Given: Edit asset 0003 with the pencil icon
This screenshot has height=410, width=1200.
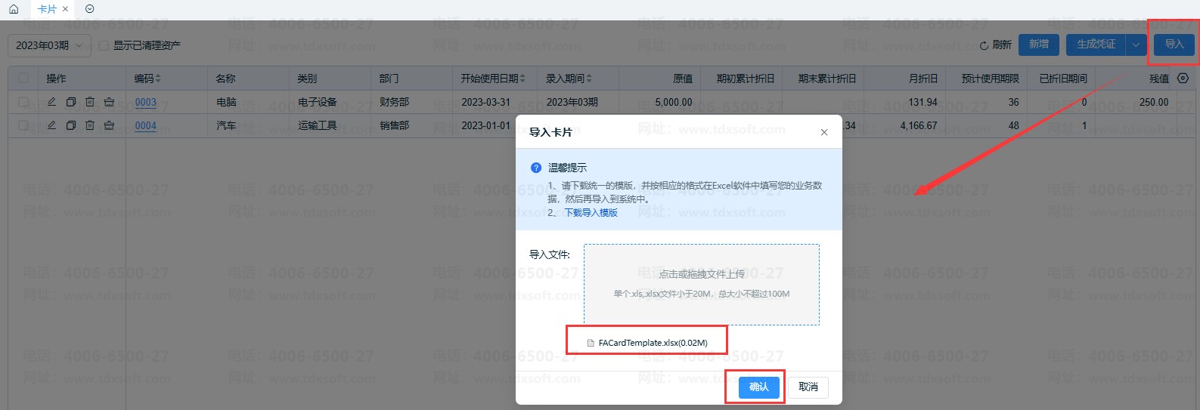Looking at the screenshot, I should (51, 102).
